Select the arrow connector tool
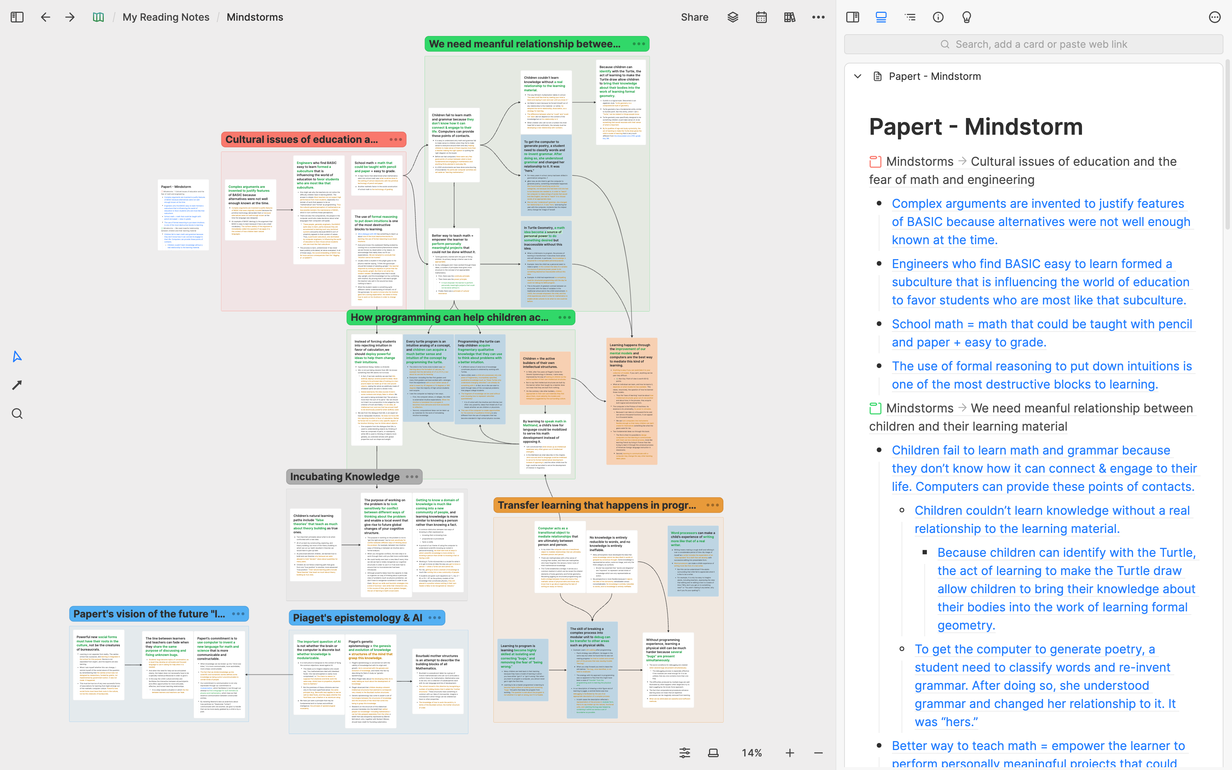 click(17, 385)
